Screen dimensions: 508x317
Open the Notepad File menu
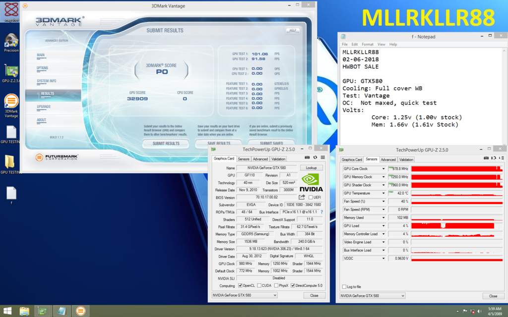344,44
